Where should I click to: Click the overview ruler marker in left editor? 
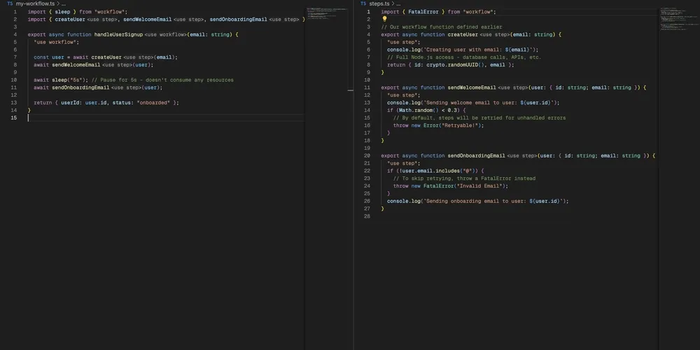point(351,90)
